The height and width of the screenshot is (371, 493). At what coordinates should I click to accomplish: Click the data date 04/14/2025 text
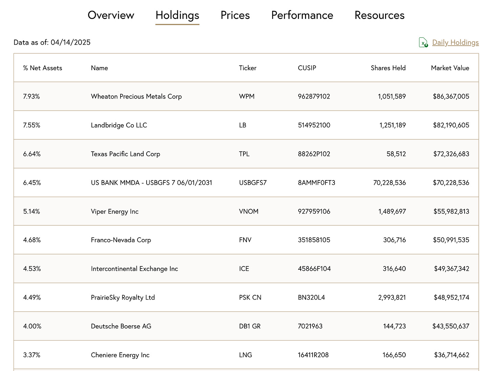[x=70, y=42]
